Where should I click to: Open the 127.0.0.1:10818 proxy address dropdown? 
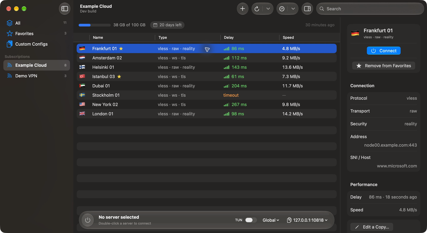[x=307, y=220]
